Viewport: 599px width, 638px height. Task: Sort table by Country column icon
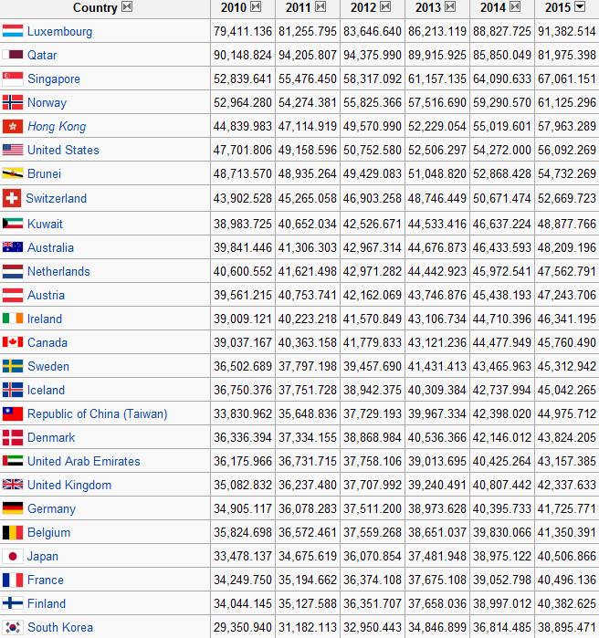127,7
